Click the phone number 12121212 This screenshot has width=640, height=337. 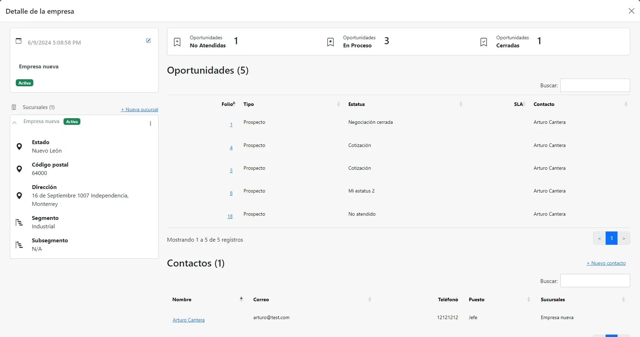point(447,317)
